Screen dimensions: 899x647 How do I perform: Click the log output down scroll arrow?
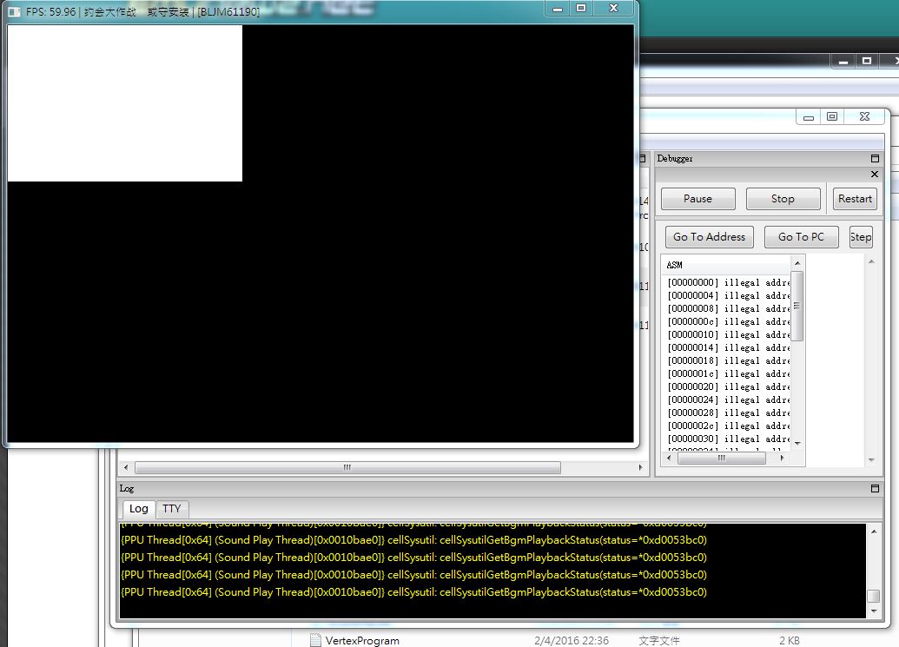point(873,611)
